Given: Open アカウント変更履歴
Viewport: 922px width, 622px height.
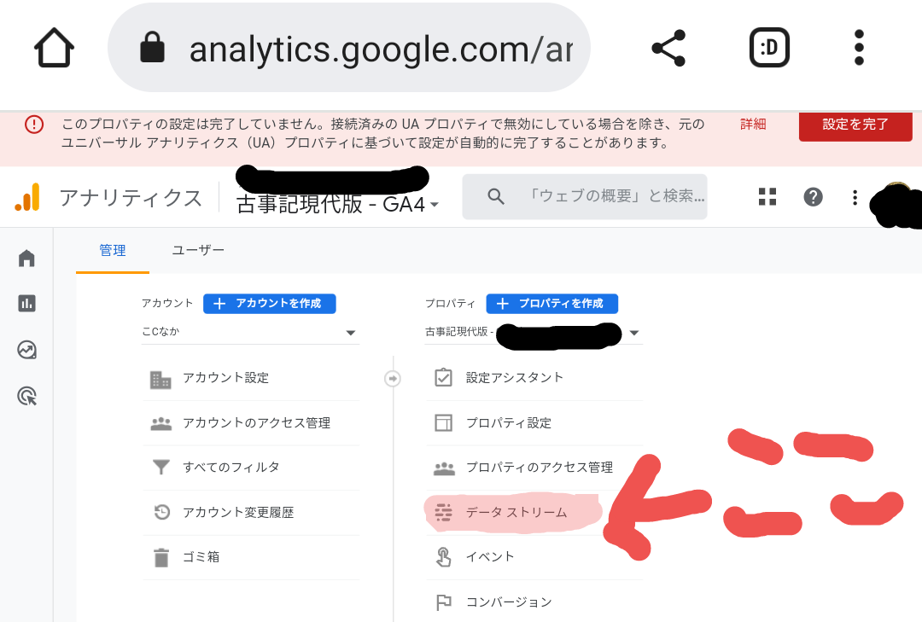Looking at the screenshot, I should point(251,513).
